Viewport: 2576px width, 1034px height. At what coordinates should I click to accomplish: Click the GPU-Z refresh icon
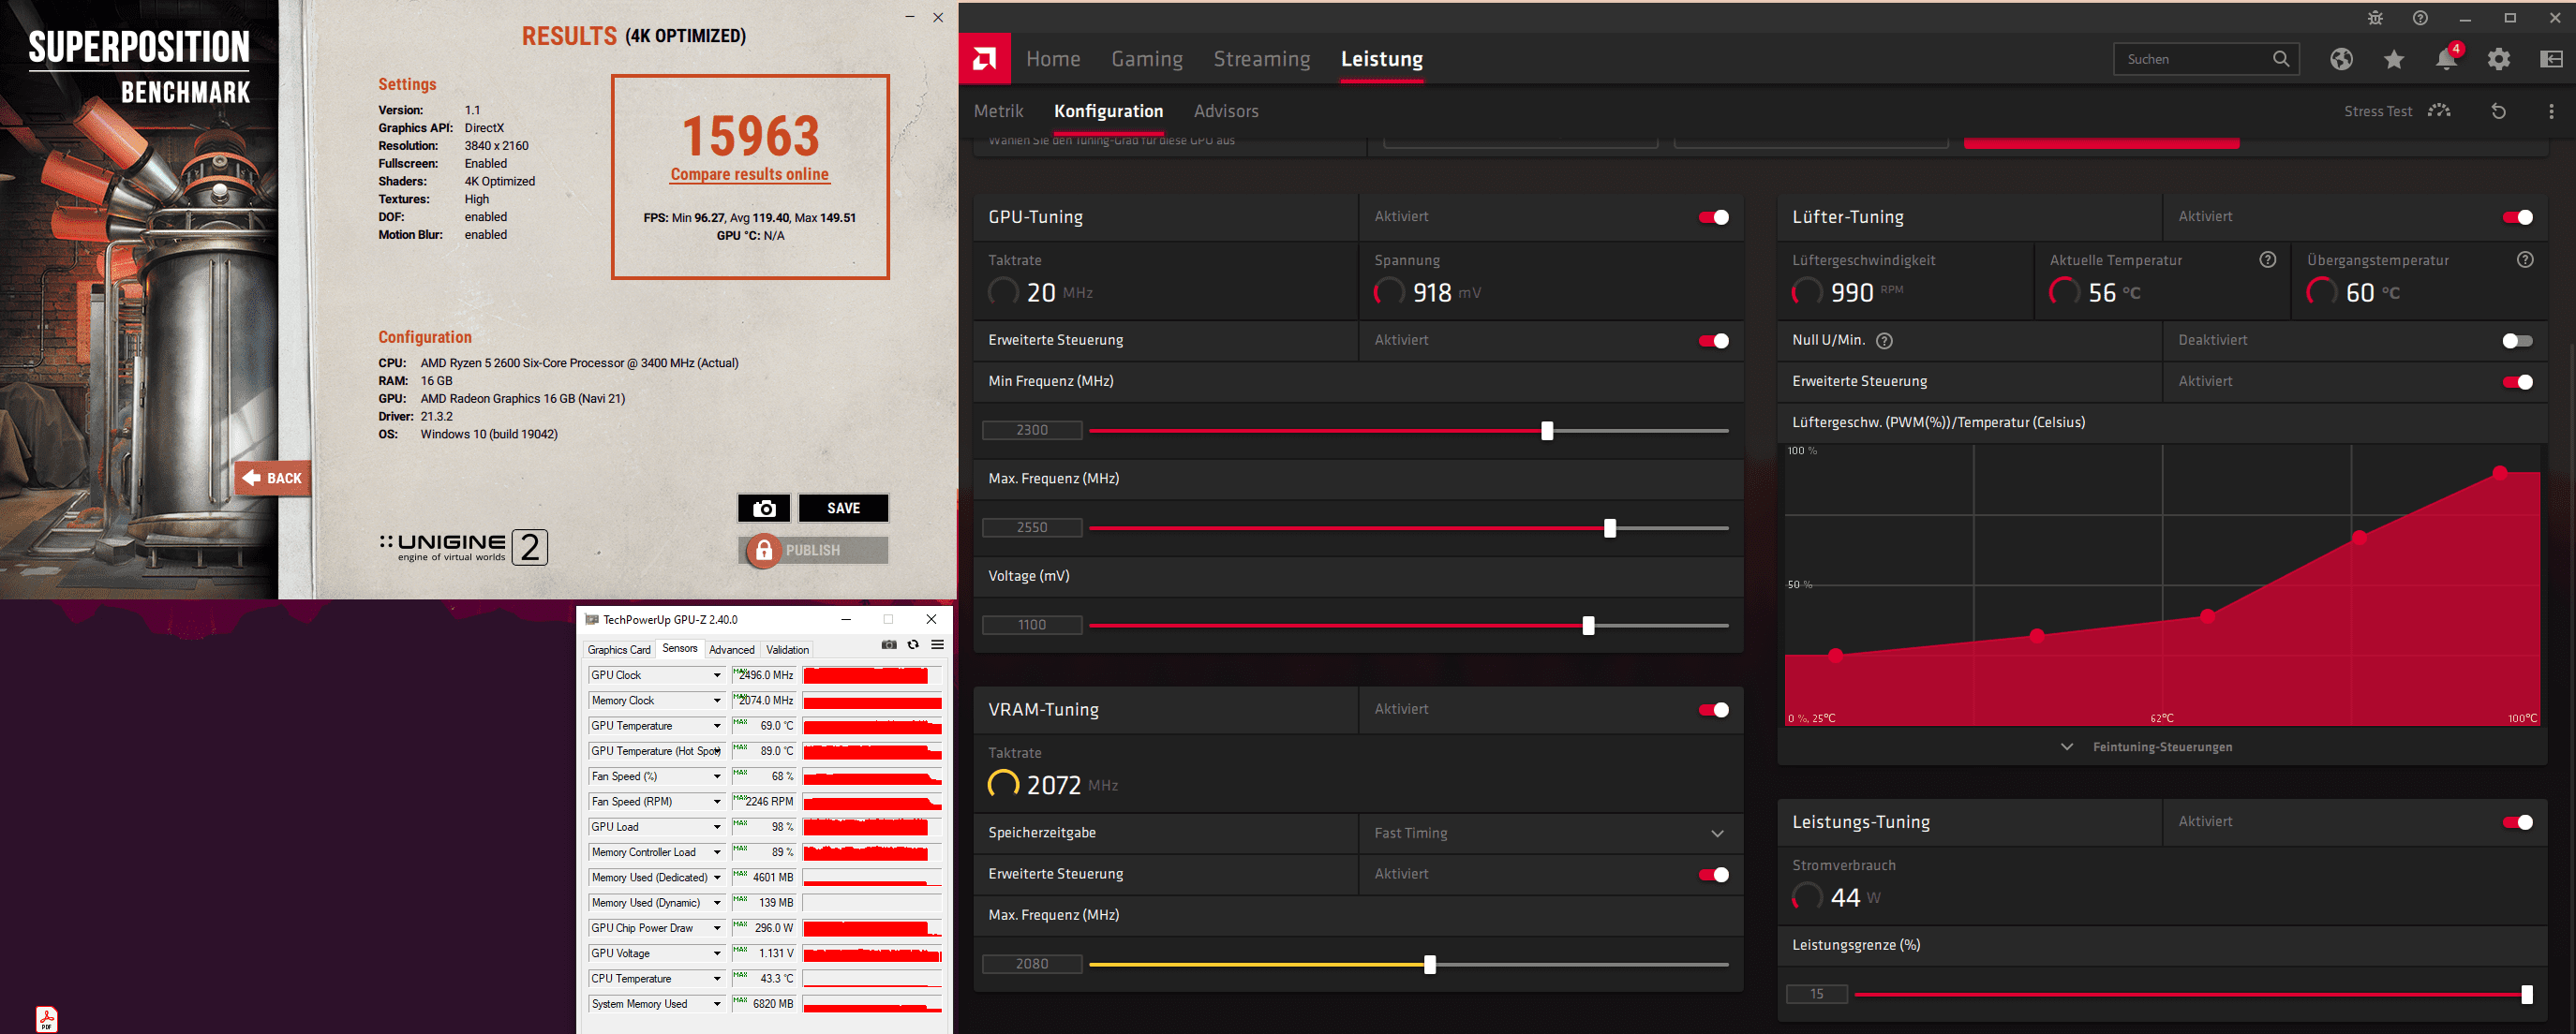pos(913,645)
